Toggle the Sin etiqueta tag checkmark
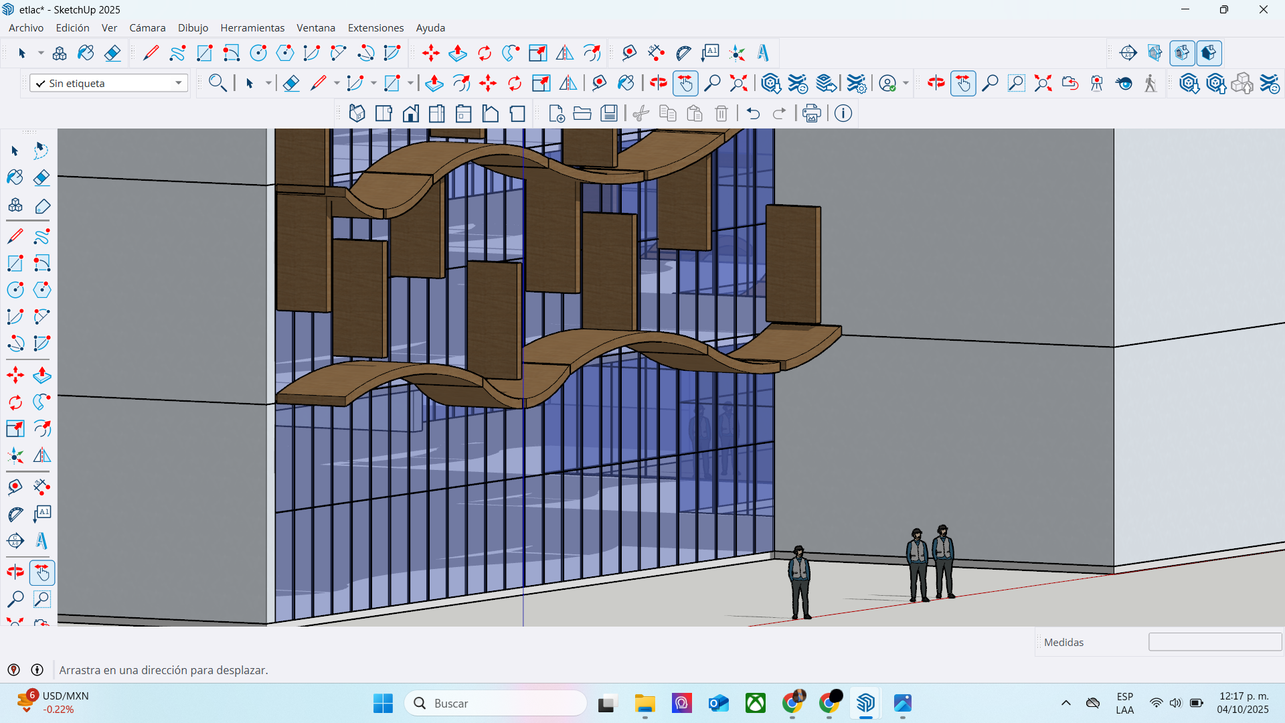The height and width of the screenshot is (723, 1285). (x=41, y=82)
